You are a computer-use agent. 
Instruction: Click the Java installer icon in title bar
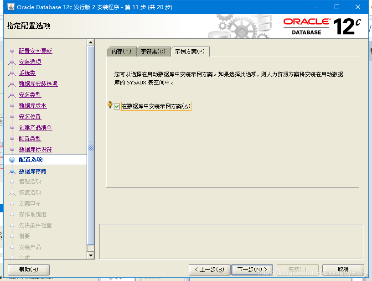(x=11, y=7)
